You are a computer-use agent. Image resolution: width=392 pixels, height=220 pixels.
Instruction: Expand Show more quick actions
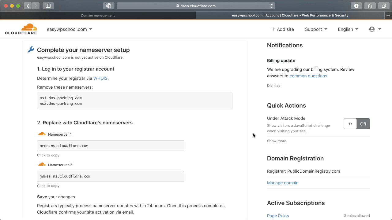pyautogui.click(x=277, y=141)
